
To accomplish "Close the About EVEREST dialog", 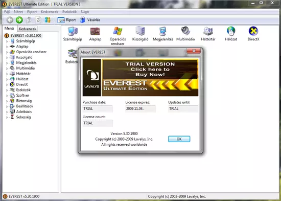I will point(194,51).
